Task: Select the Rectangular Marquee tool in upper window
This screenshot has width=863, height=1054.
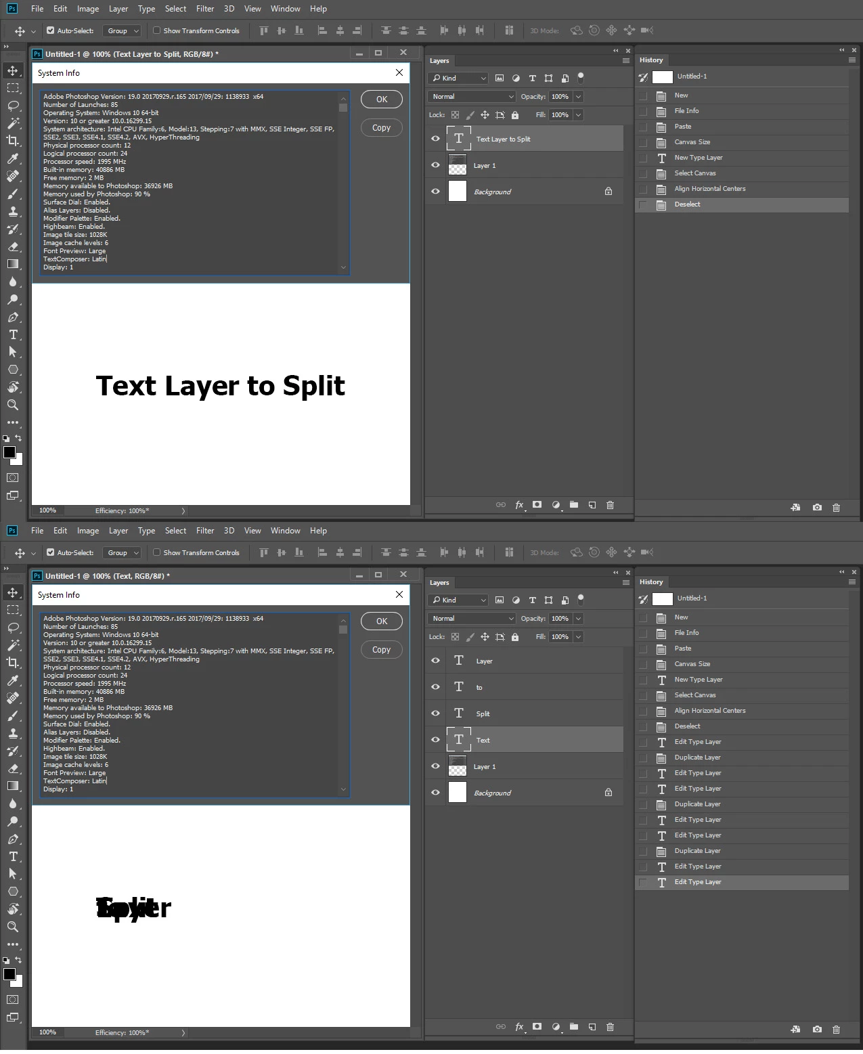Action: (13, 88)
